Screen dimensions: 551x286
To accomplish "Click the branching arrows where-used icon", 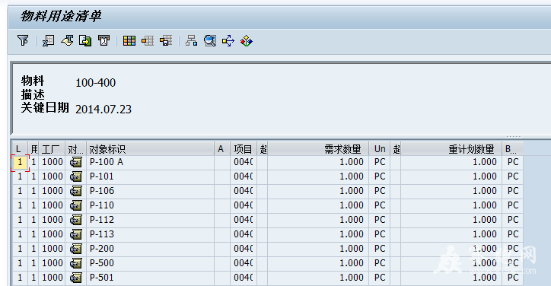I will coord(228,41).
